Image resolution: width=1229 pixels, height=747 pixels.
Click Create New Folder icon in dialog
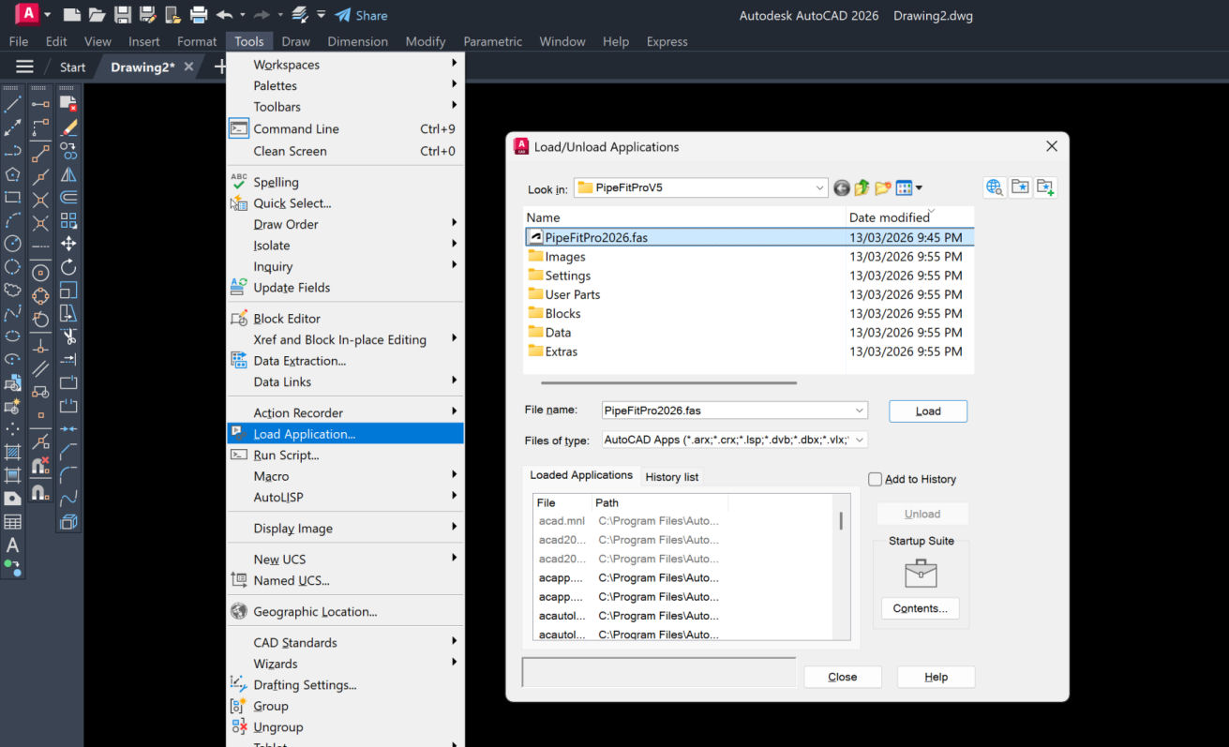pos(882,188)
